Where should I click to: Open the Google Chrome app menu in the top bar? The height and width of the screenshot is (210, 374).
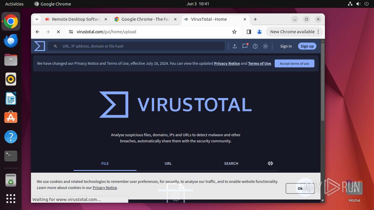pos(53,4)
